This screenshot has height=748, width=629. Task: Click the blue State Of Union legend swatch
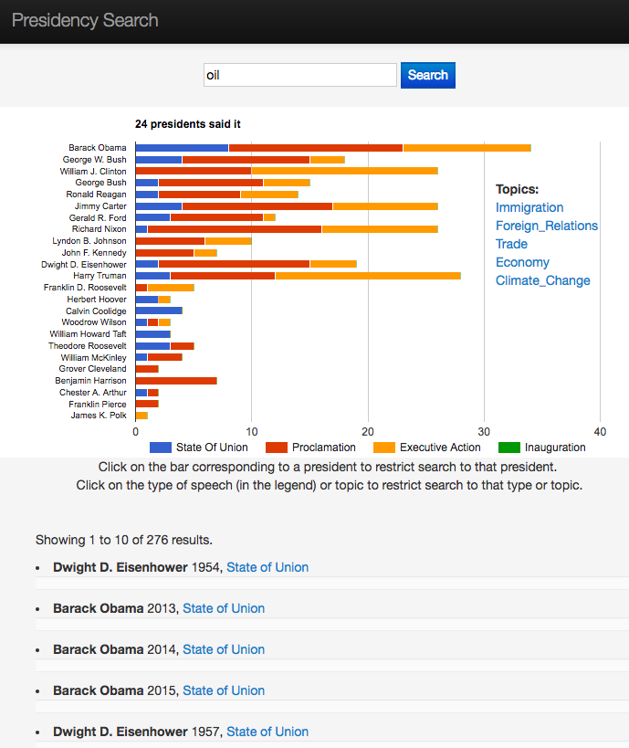[x=160, y=448]
